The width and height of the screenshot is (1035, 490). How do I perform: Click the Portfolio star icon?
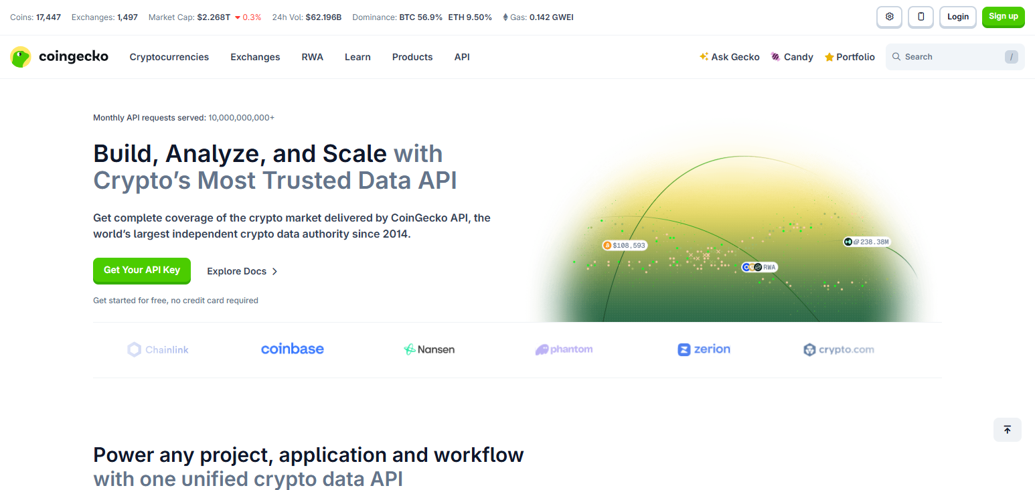[829, 58]
